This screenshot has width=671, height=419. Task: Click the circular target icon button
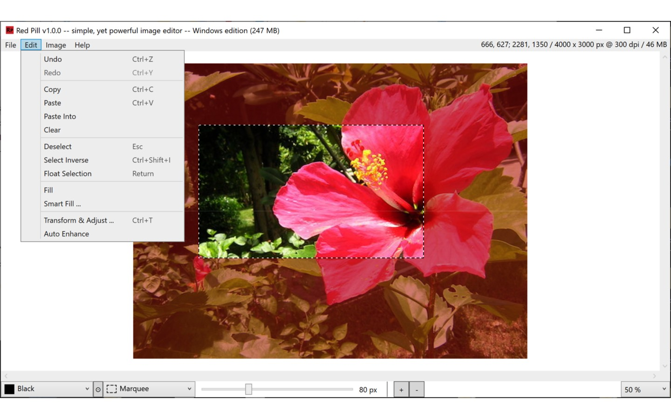[98, 389]
